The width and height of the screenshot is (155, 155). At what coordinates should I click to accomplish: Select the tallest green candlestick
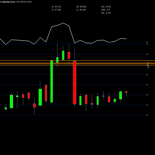click(x=52, y=82)
